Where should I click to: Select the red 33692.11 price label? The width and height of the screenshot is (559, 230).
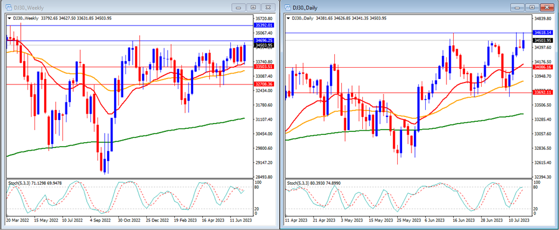coord(542,93)
